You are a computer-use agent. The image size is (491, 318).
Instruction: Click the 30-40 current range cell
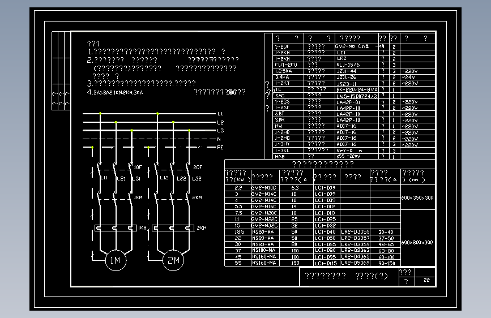click(x=386, y=232)
